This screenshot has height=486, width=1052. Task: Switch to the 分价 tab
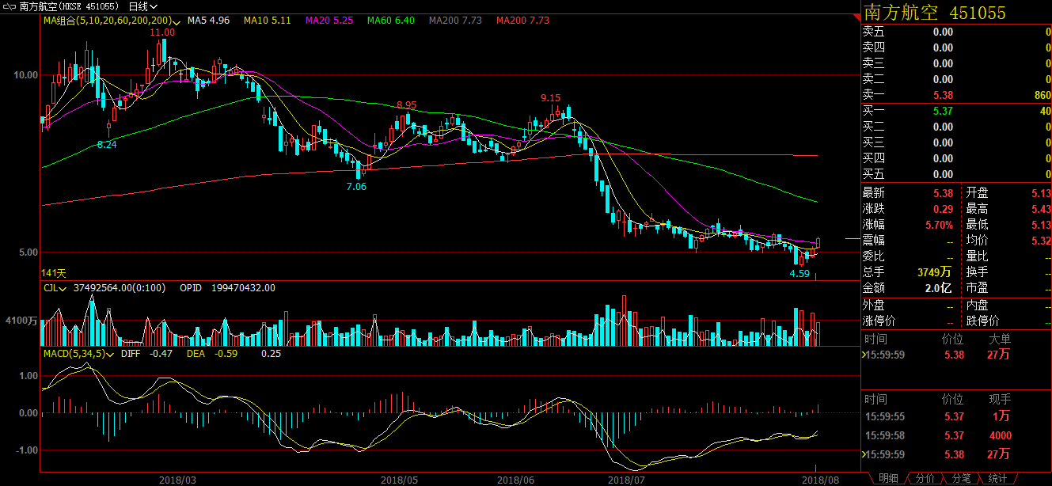point(925,478)
